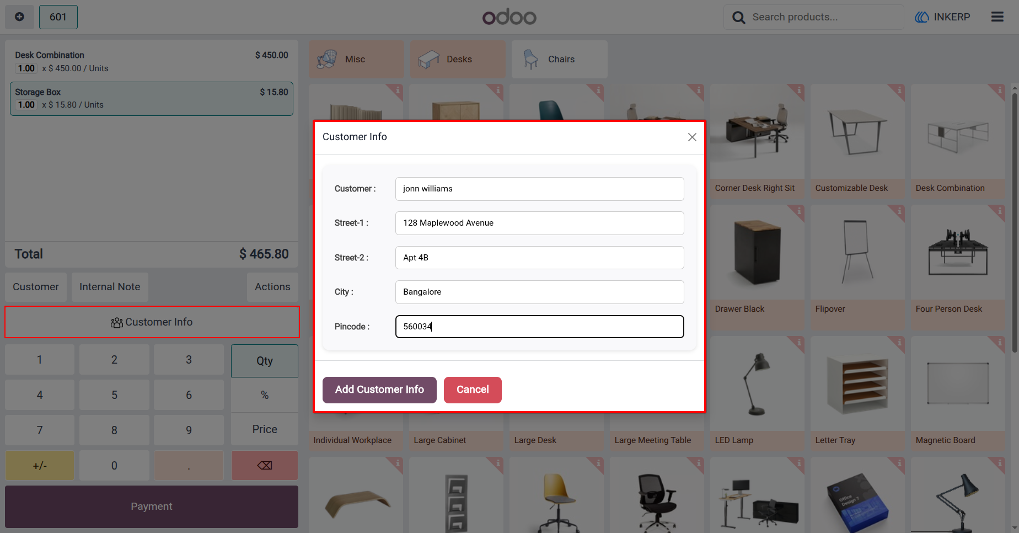1019x533 pixels.
Task: Click the search magnifier icon
Action: 738,18
